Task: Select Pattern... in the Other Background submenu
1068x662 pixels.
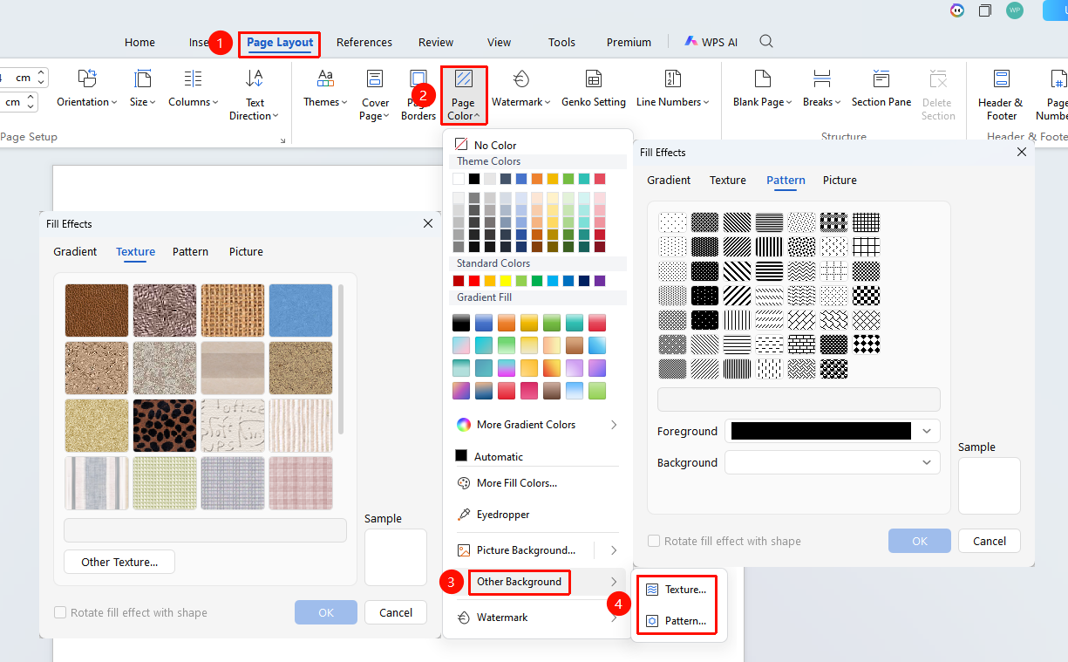Action: tap(677, 621)
